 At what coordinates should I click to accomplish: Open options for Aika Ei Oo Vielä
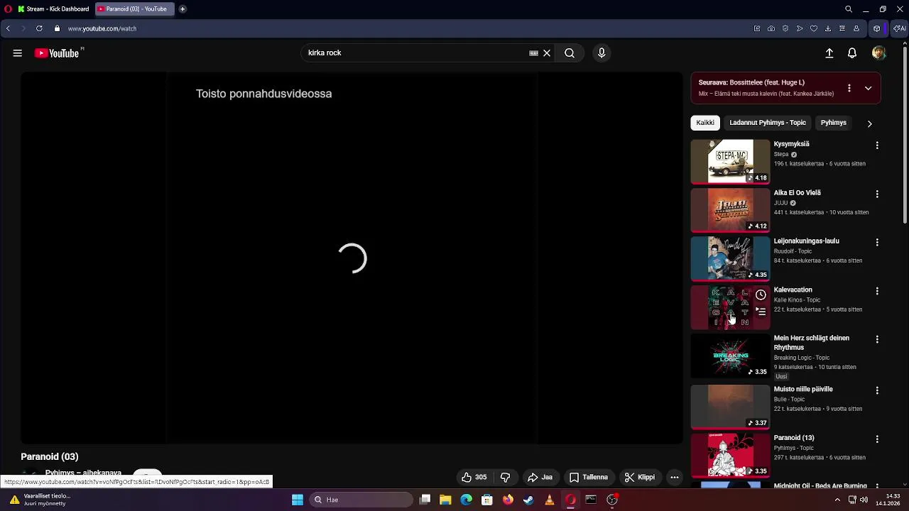(877, 194)
